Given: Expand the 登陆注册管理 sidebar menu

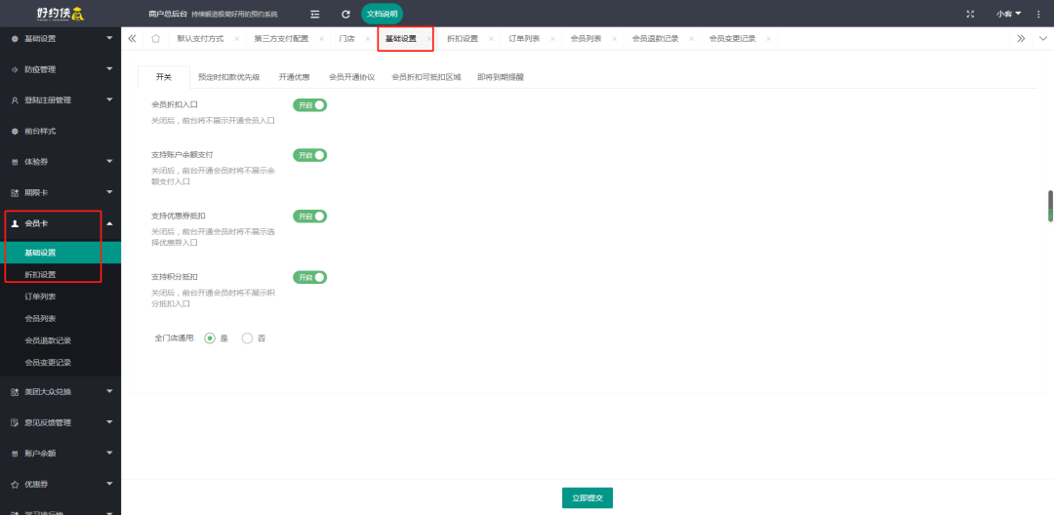Looking at the screenshot, I should [x=61, y=100].
